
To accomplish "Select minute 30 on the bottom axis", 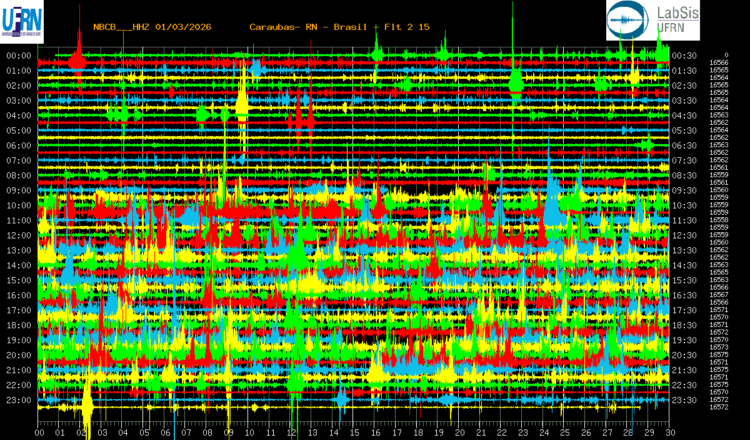I will point(669,433).
